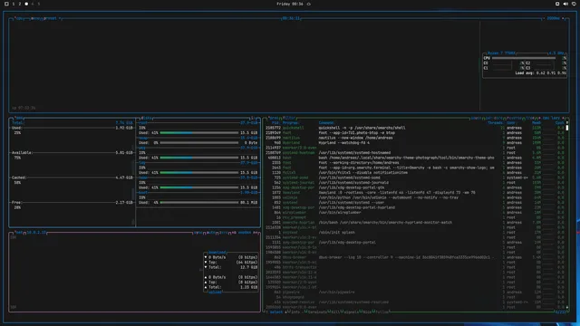The image size is (580, 326).
Task: Toggle the net box label
Action: pyautogui.click(x=19, y=233)
